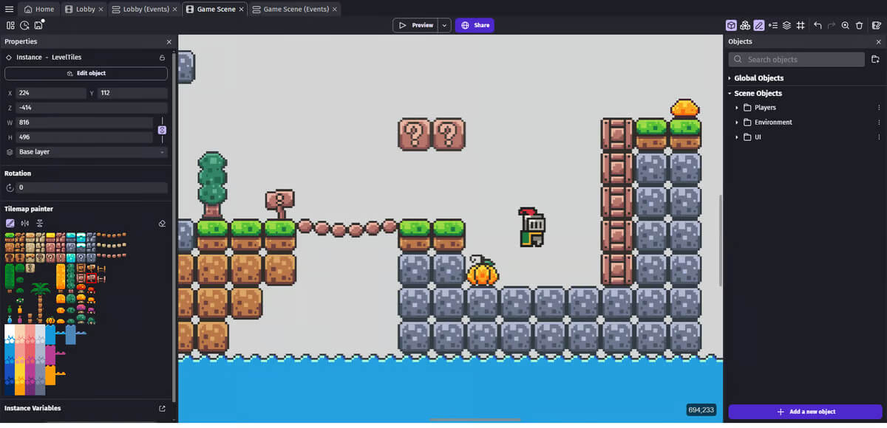Toggle the instance lock icon
This screenshot has height=428, width=887.
(162, 57)
